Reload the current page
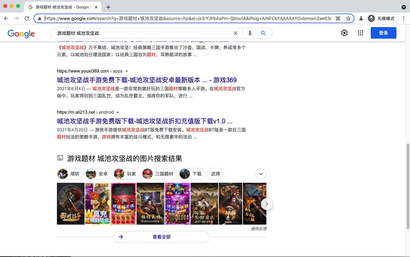The width and height of the screenshot is (410, 257). coord(27,19)
